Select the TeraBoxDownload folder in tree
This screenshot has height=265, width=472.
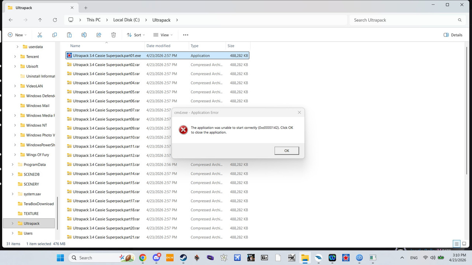pos(36,204)
